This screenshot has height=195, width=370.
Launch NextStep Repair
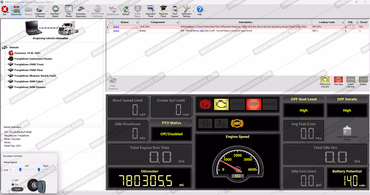55,11
